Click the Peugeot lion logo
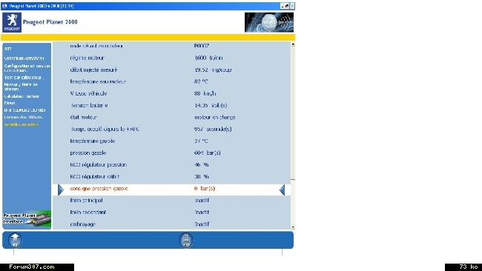 click(x=12, y=22)
